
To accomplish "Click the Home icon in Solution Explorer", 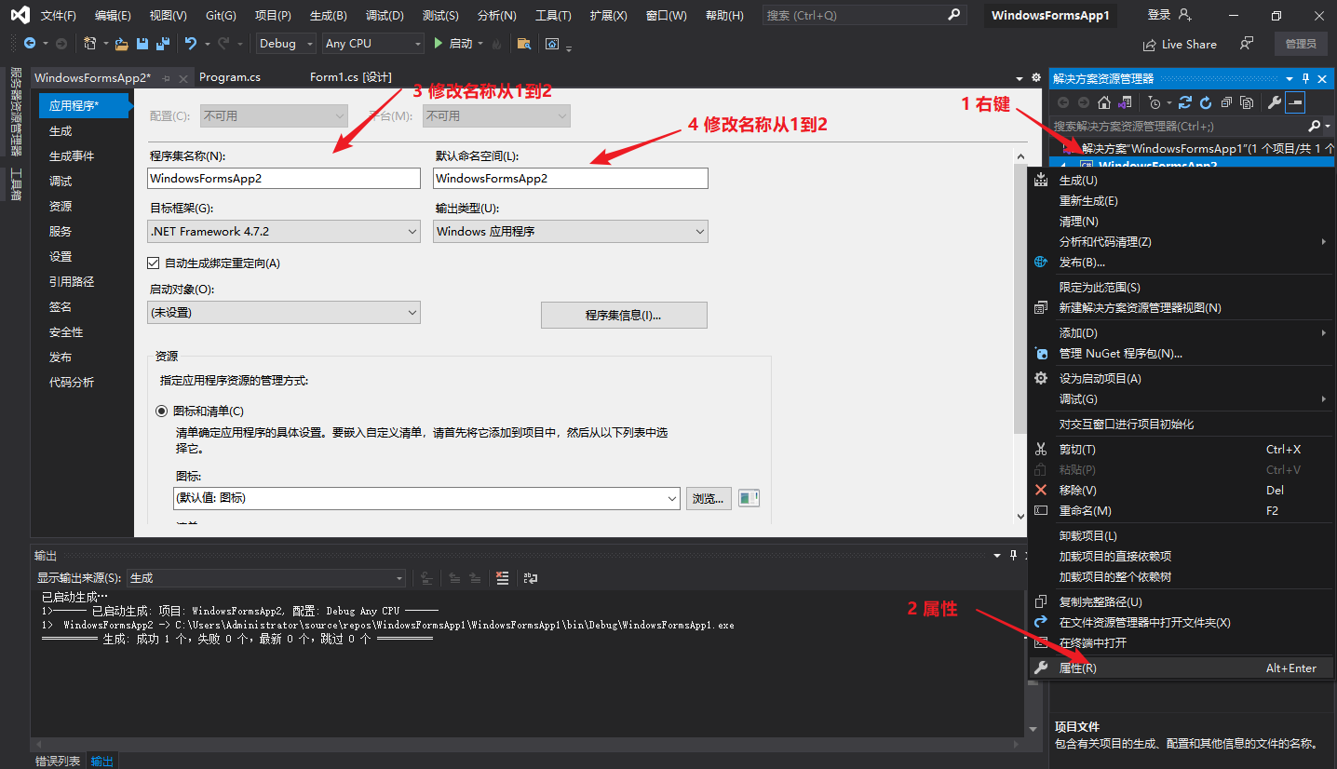I will (1104, 102).
